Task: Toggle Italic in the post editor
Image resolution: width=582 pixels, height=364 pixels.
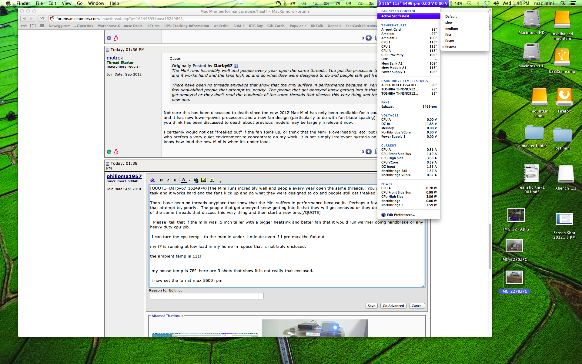Action: [168, 180]
